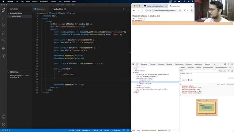
Task: Expand the style node in Elements tree
Action: [x=138, y=84]
